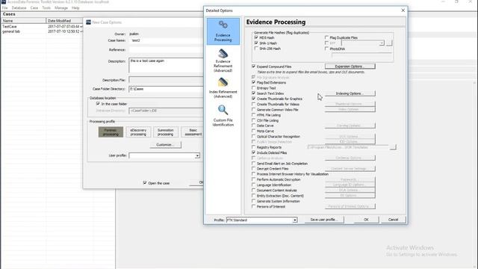Enable the PhotoDNA checkbox
Screen dimensions: 478x269
tap(326, 49)
